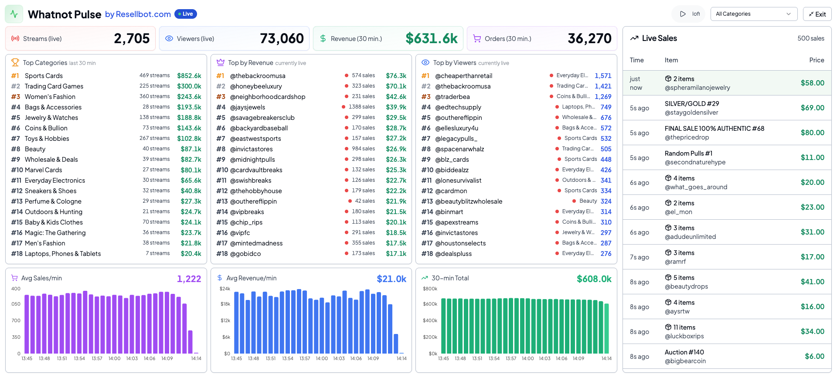The width and height of the screenshot is (837, 378).
Task: Open @beautyblitzwholesale viewer row
Action: (516, 201)
